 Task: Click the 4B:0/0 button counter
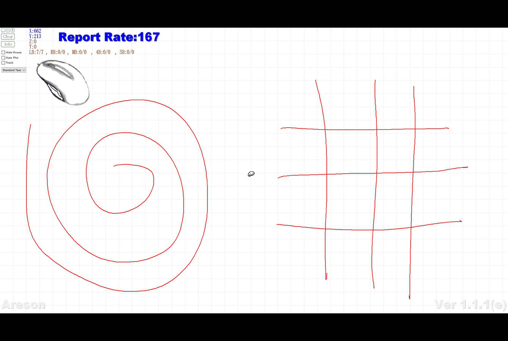click(x=103, y=52)
